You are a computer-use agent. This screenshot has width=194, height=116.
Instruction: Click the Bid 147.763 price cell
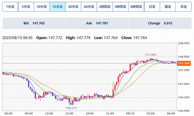(x=34, y=23)
